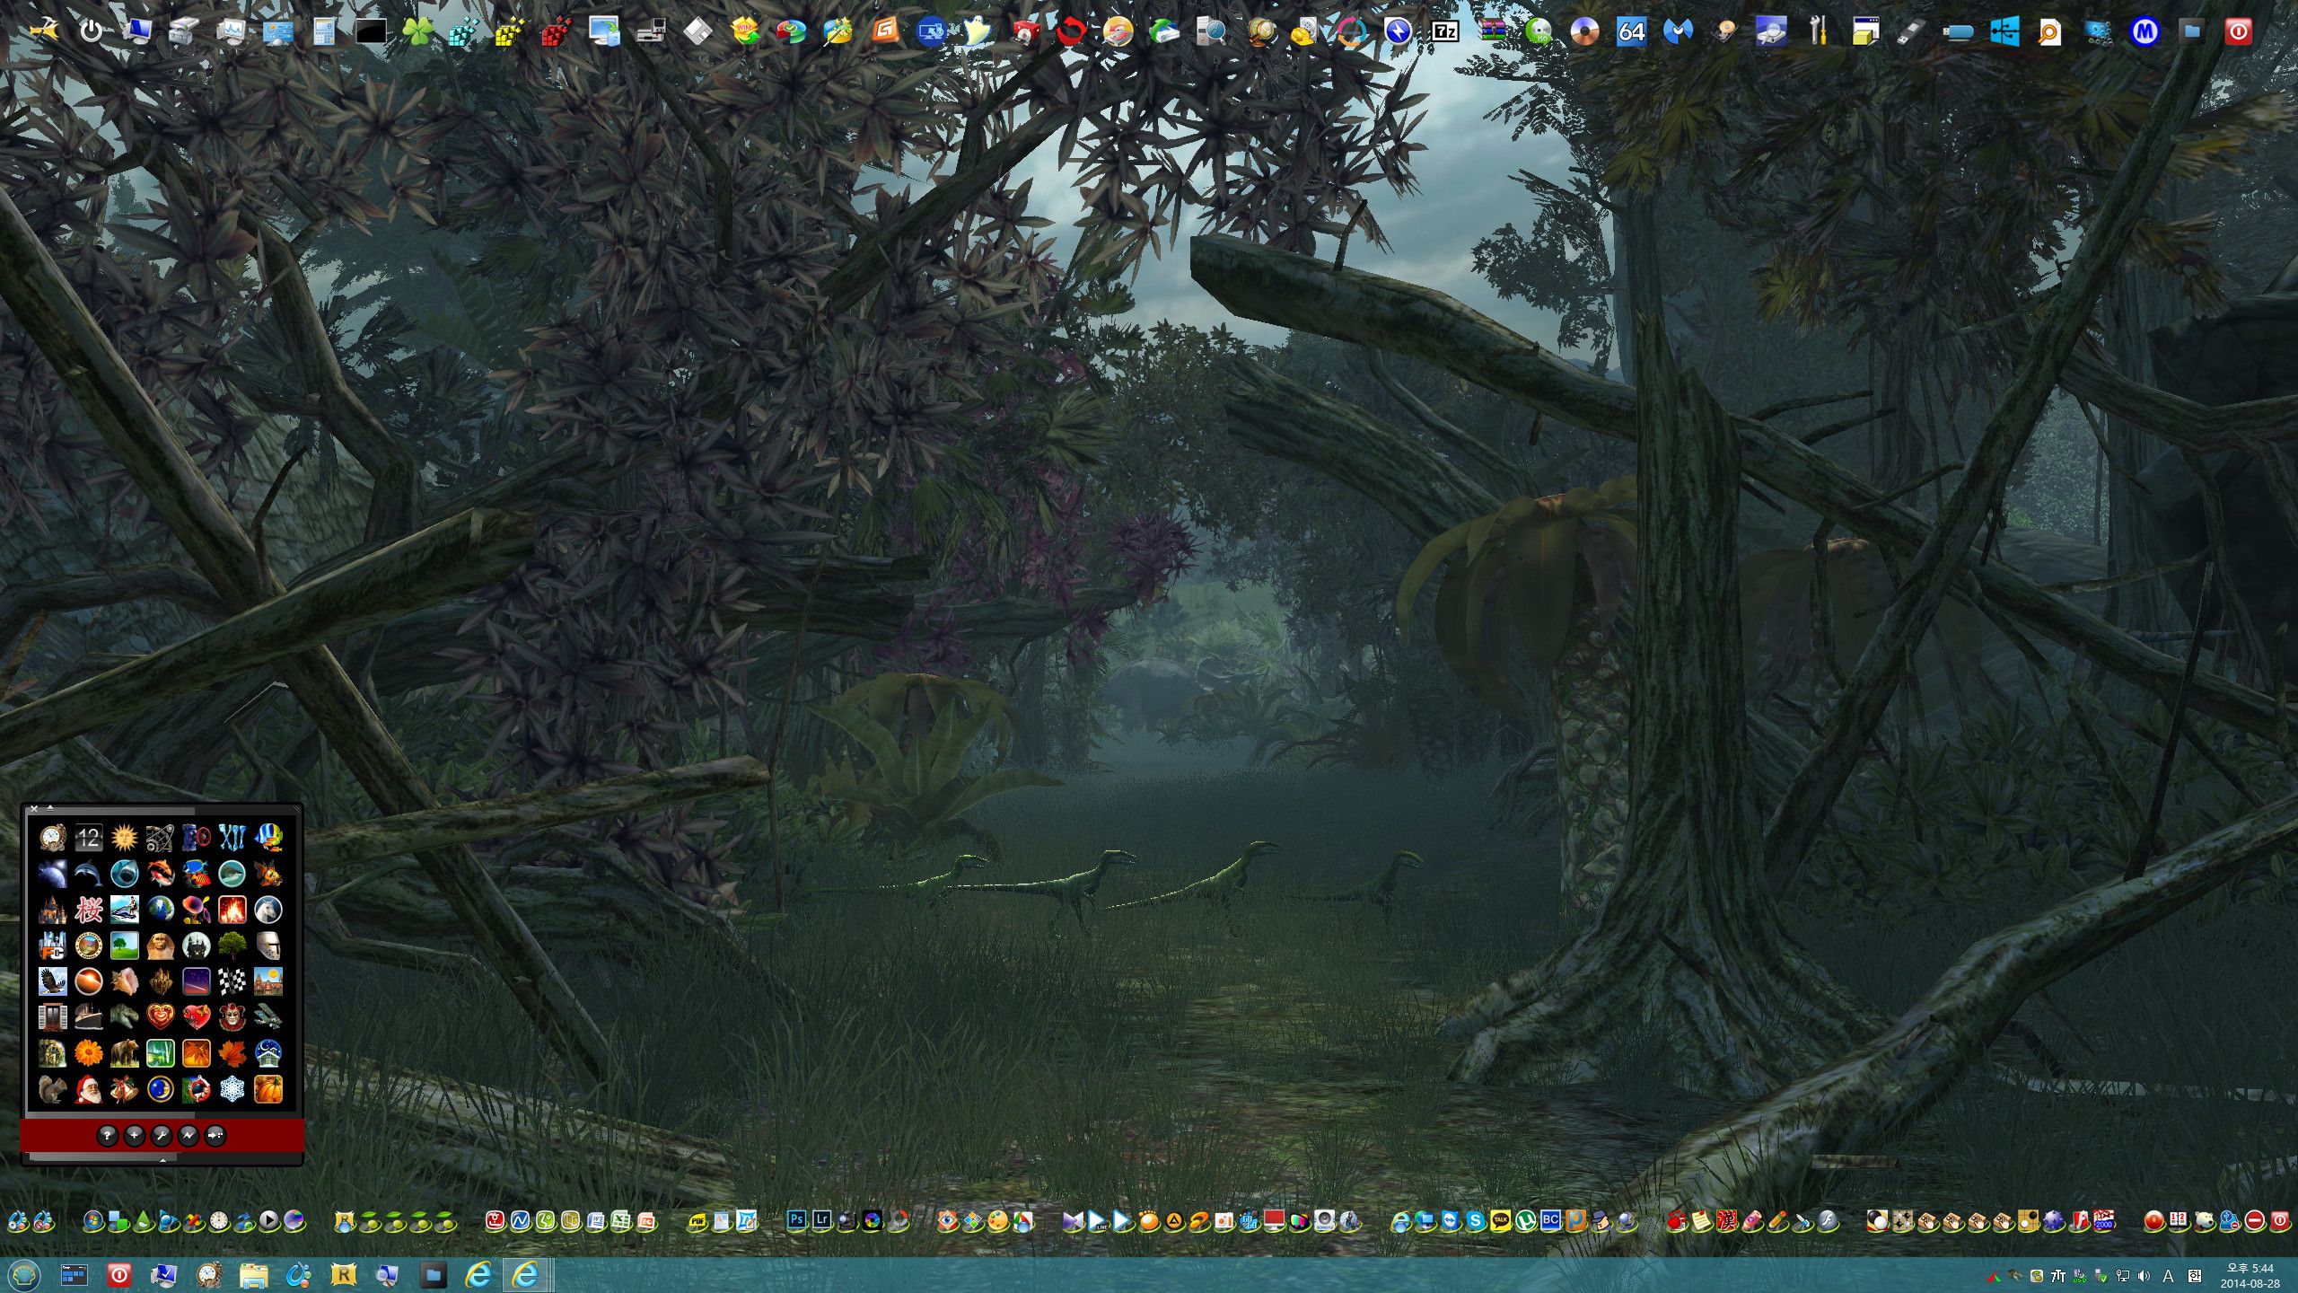Launch the blue circular 'M' icon

pos(2145,32)
